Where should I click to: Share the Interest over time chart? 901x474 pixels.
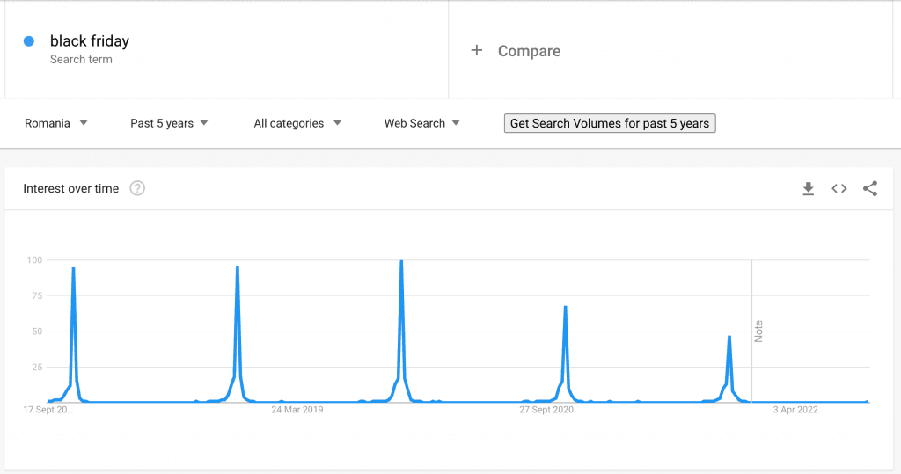[870, 189]
